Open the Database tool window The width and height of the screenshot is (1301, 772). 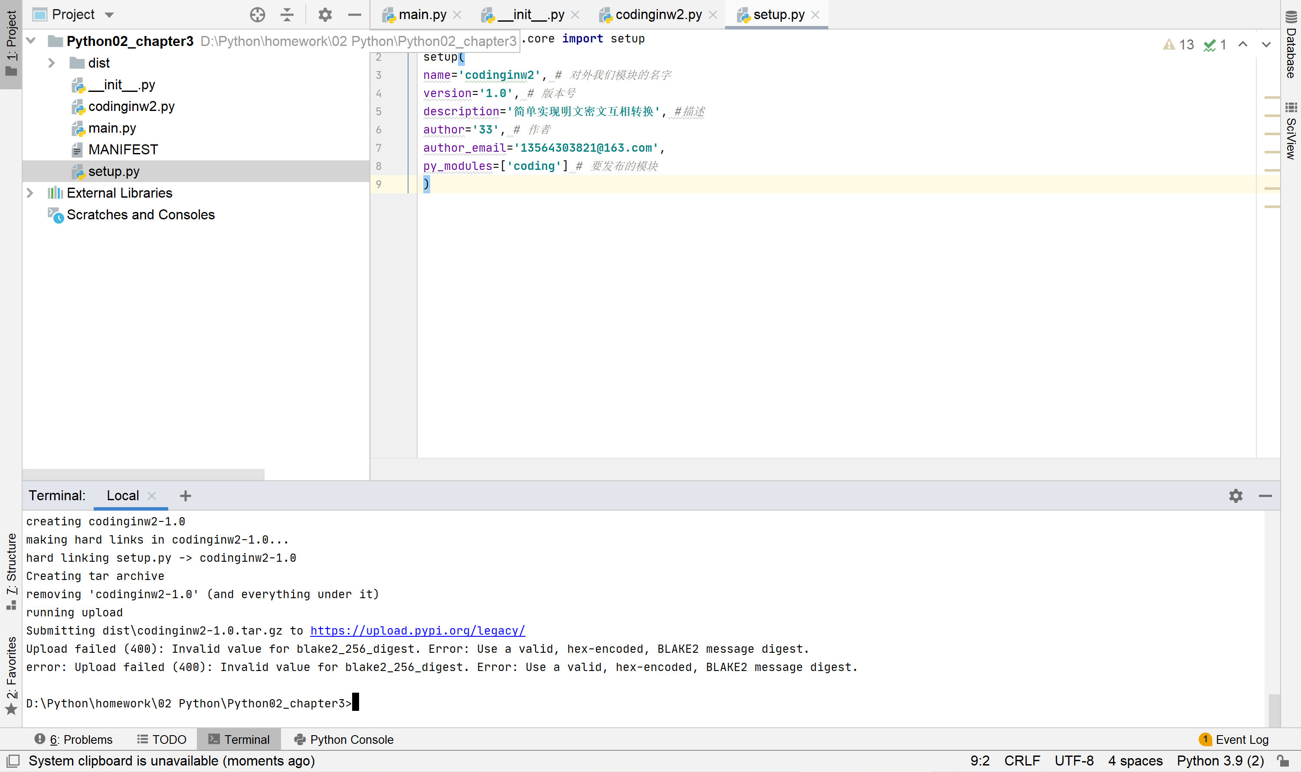1291,44
